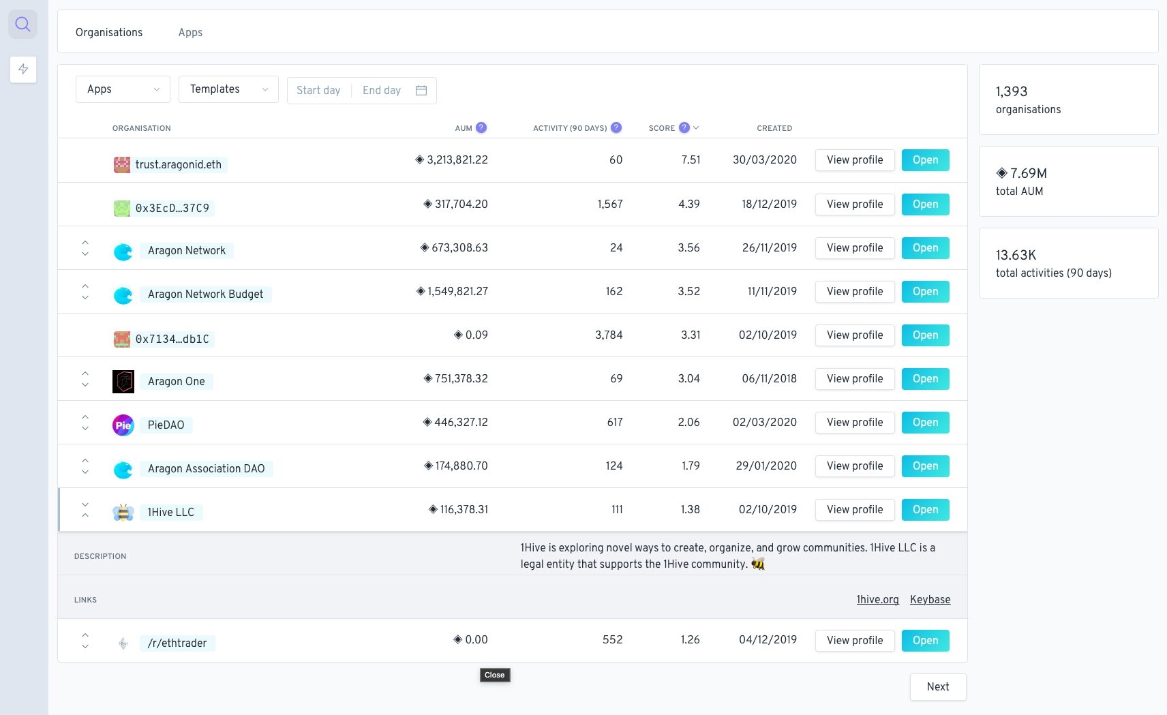Select the 3,213,821.22 AUM value
The image size is (1167, 715).
tap(451, 160)
